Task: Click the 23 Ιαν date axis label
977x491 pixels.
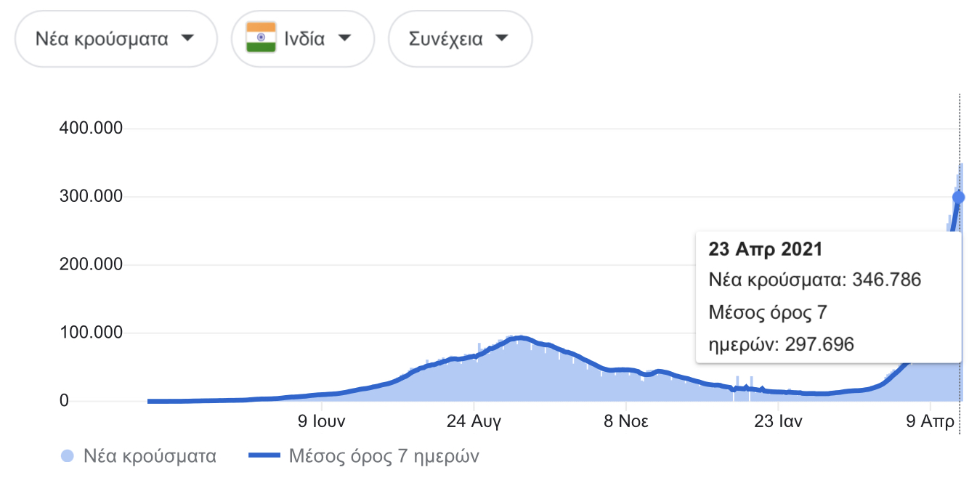Action: (x=779, y=421)
